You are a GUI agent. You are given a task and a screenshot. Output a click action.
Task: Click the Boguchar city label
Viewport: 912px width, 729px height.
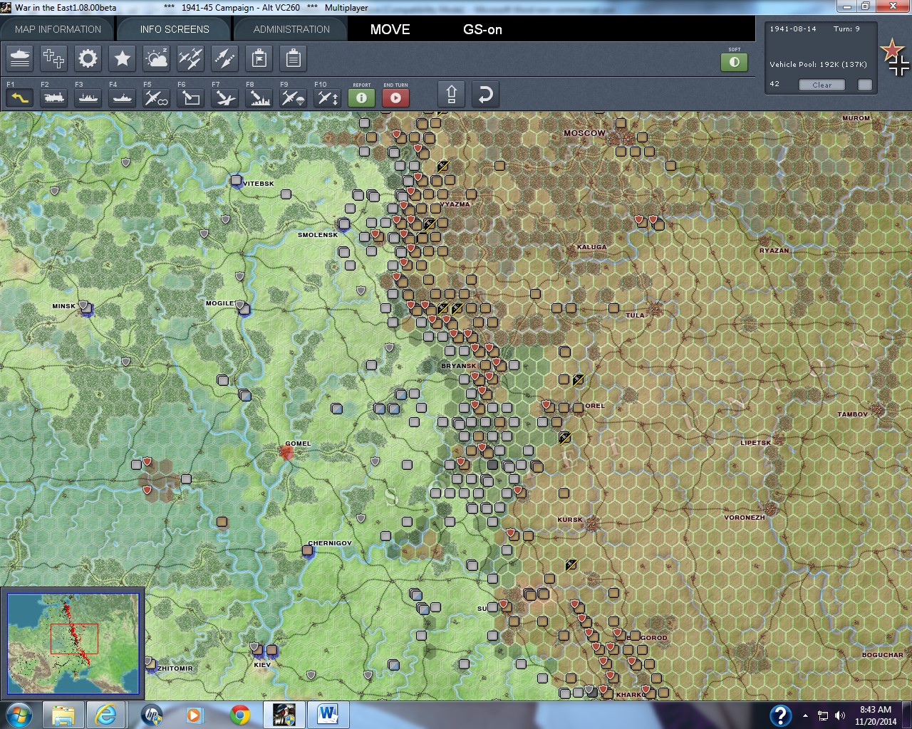(882, 655)
